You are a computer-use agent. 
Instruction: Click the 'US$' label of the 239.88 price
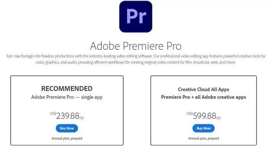(x=53, y=114)
